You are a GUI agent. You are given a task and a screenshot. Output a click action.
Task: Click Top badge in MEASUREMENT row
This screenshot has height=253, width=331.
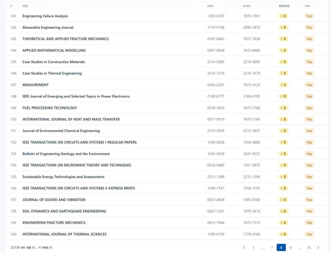click(309, 85)
